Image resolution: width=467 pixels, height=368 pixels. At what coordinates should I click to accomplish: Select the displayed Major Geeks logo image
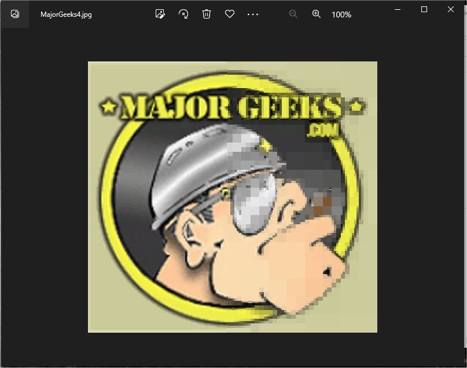pyautogui.click(x=232, y=197)
